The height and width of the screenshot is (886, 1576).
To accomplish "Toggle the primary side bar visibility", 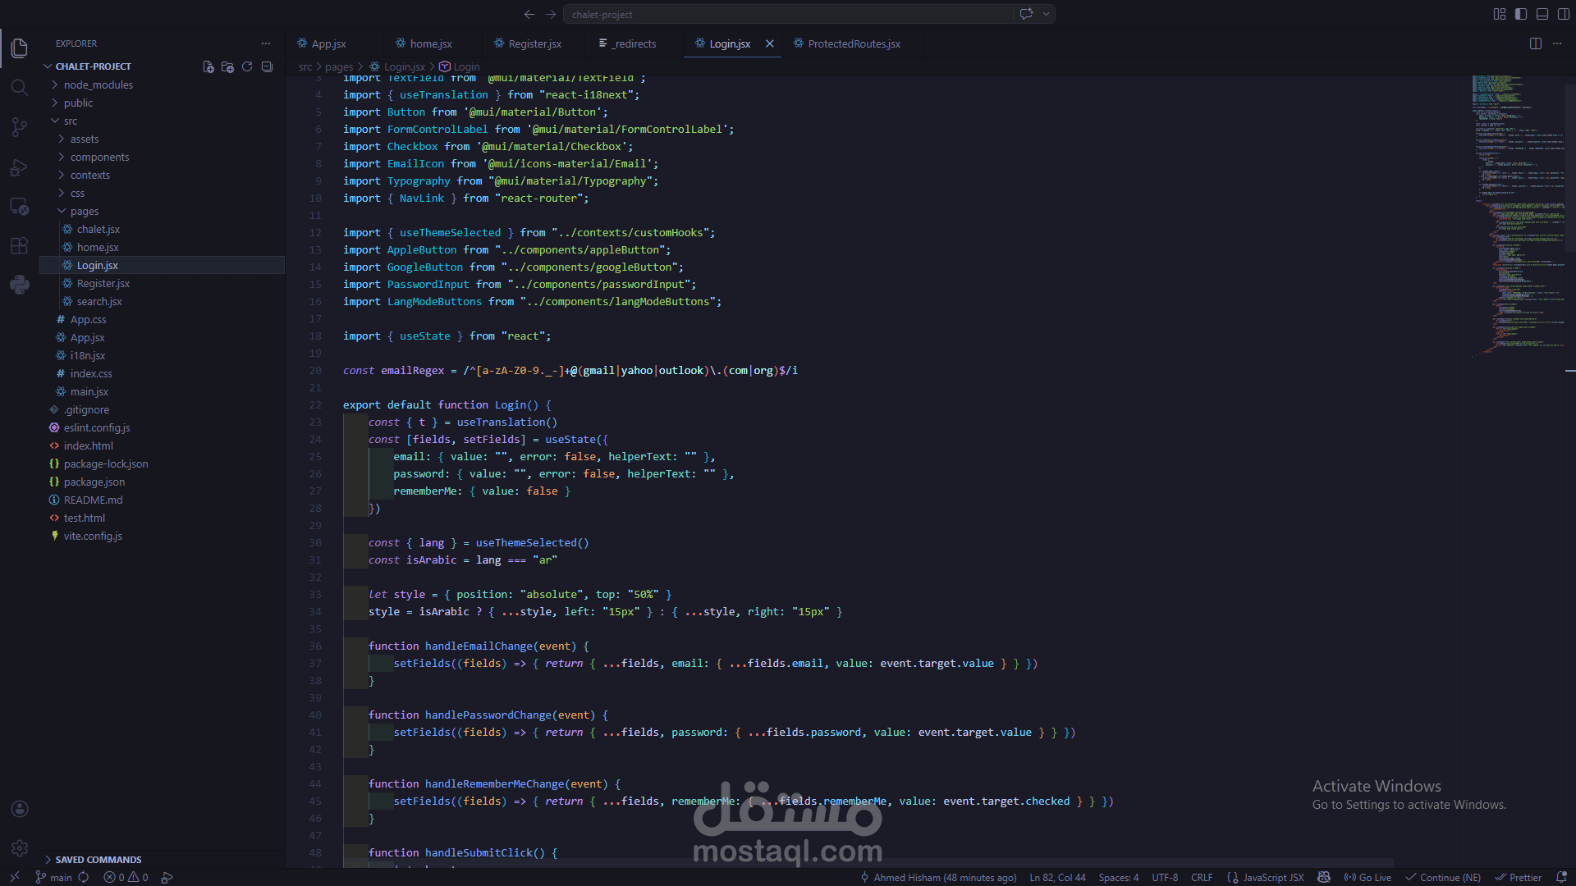I will (1521, 14).
